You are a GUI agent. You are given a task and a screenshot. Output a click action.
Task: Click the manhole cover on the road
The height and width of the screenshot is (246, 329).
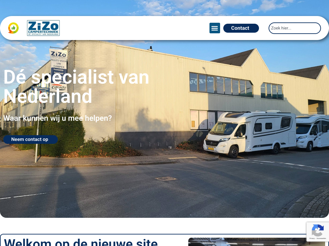point(166,179)
